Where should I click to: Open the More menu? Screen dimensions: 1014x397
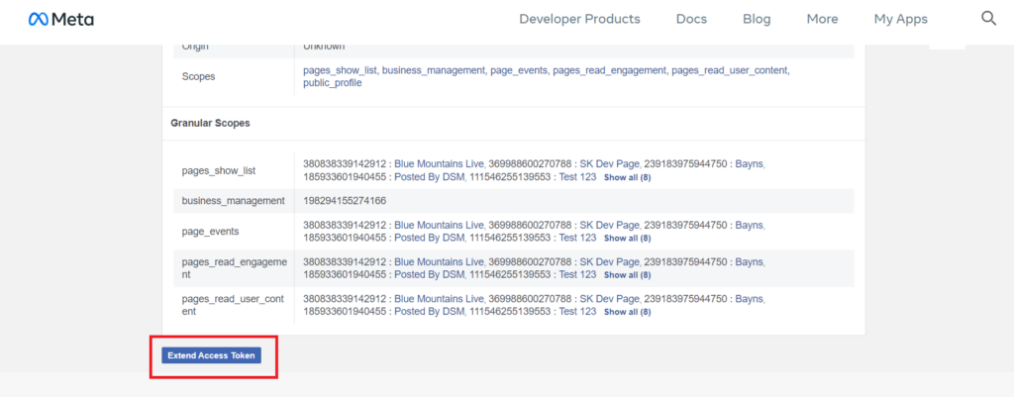(822, 20)
